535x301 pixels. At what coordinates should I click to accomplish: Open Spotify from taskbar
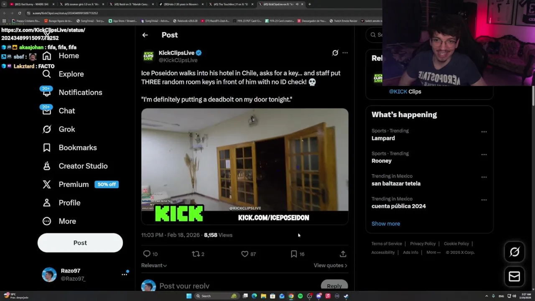pyautogui.click(x=300, y=296)
